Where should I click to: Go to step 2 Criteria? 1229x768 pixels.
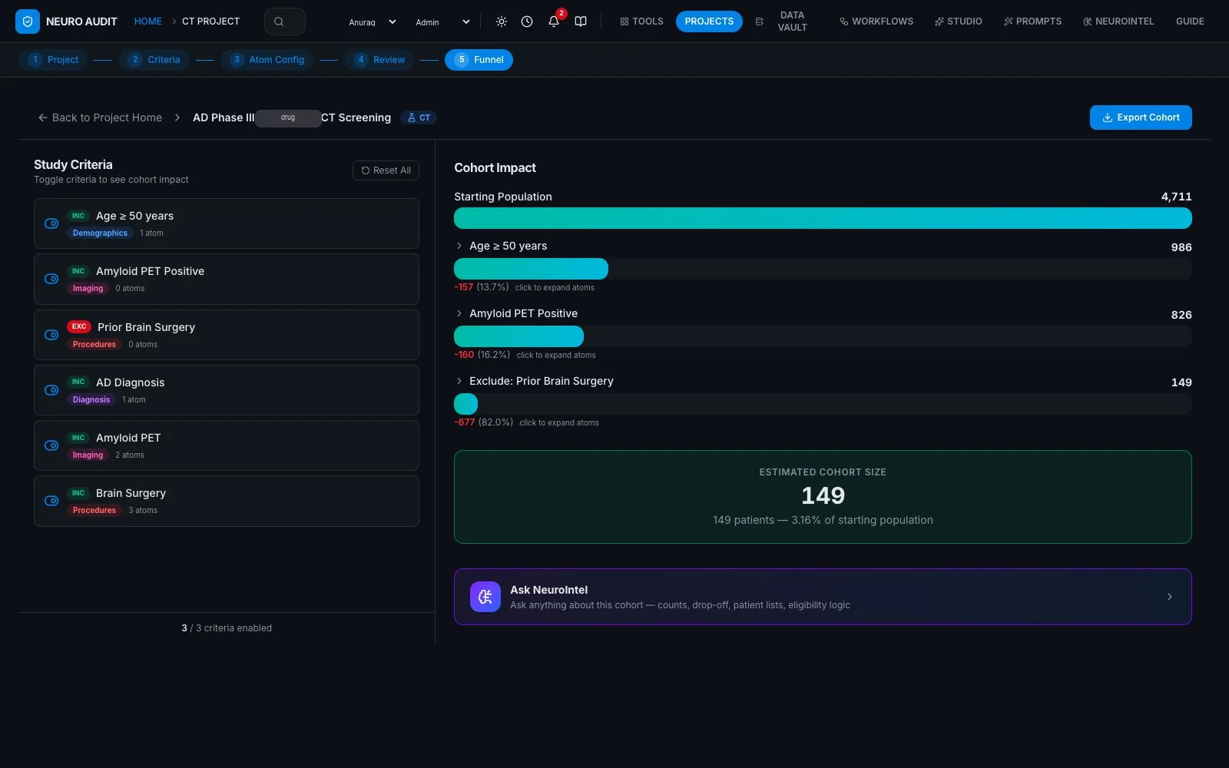[154, 60]
